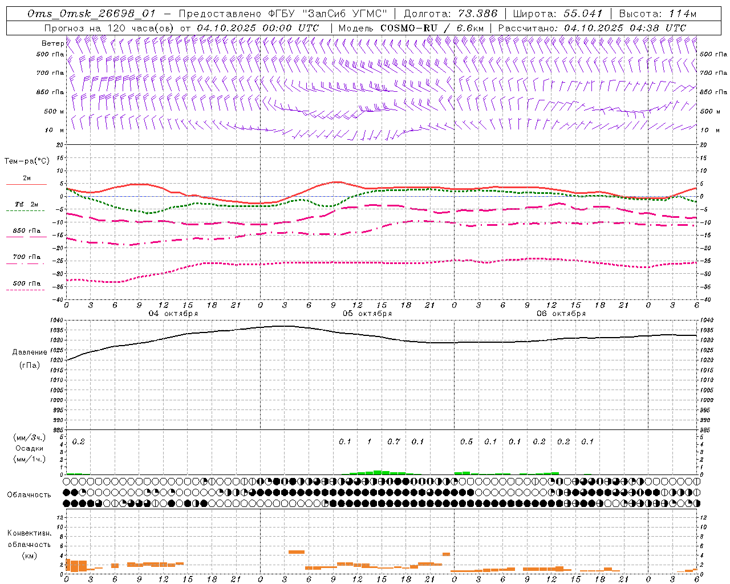Click the (гПа) unit under Давление
The image size is (730, 584).
[30, 365]
